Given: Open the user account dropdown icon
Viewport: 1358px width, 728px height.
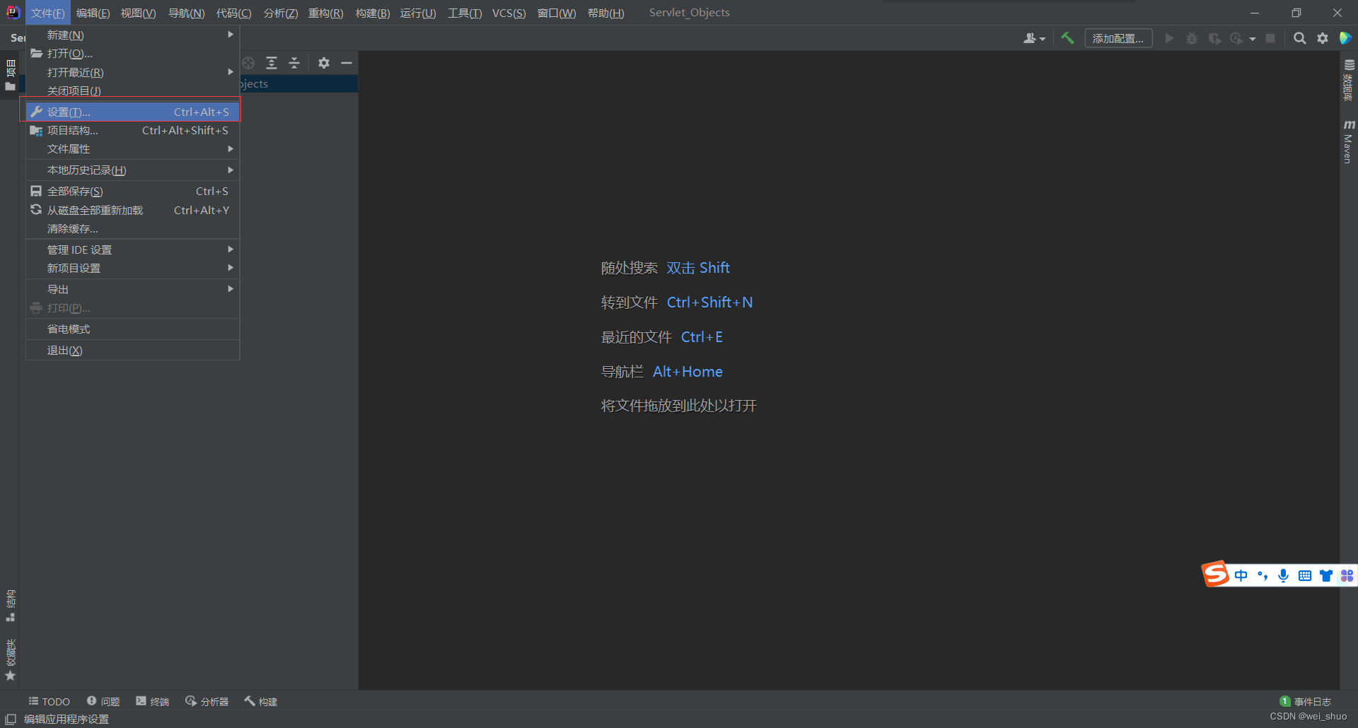Looking at the screenshot, I should pos(1033,38).
